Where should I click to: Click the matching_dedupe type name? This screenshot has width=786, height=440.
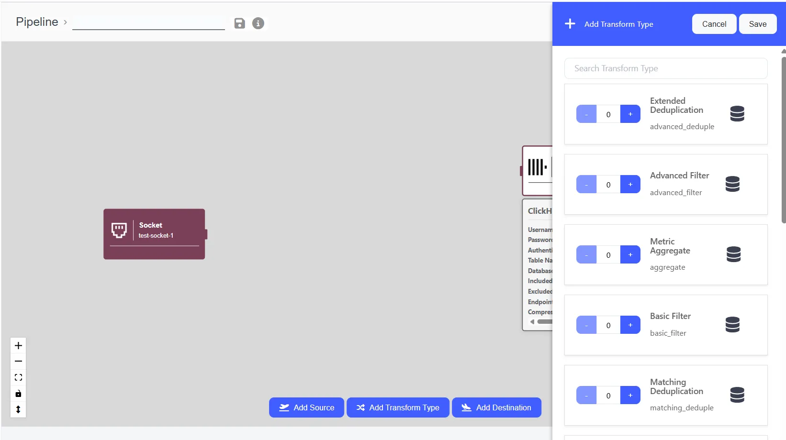tap(682, 408)
